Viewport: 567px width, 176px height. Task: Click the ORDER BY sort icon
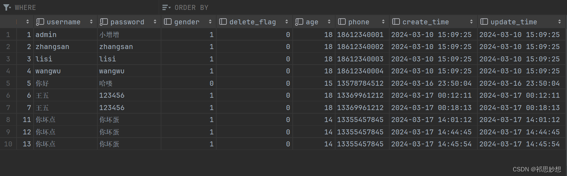166,7
